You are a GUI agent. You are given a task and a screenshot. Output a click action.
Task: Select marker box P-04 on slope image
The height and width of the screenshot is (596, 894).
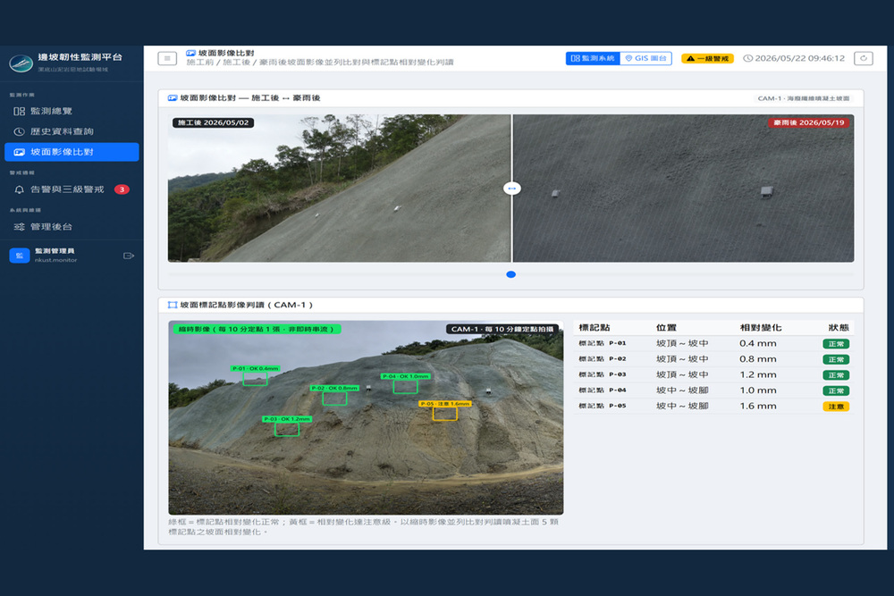point(405,387)
